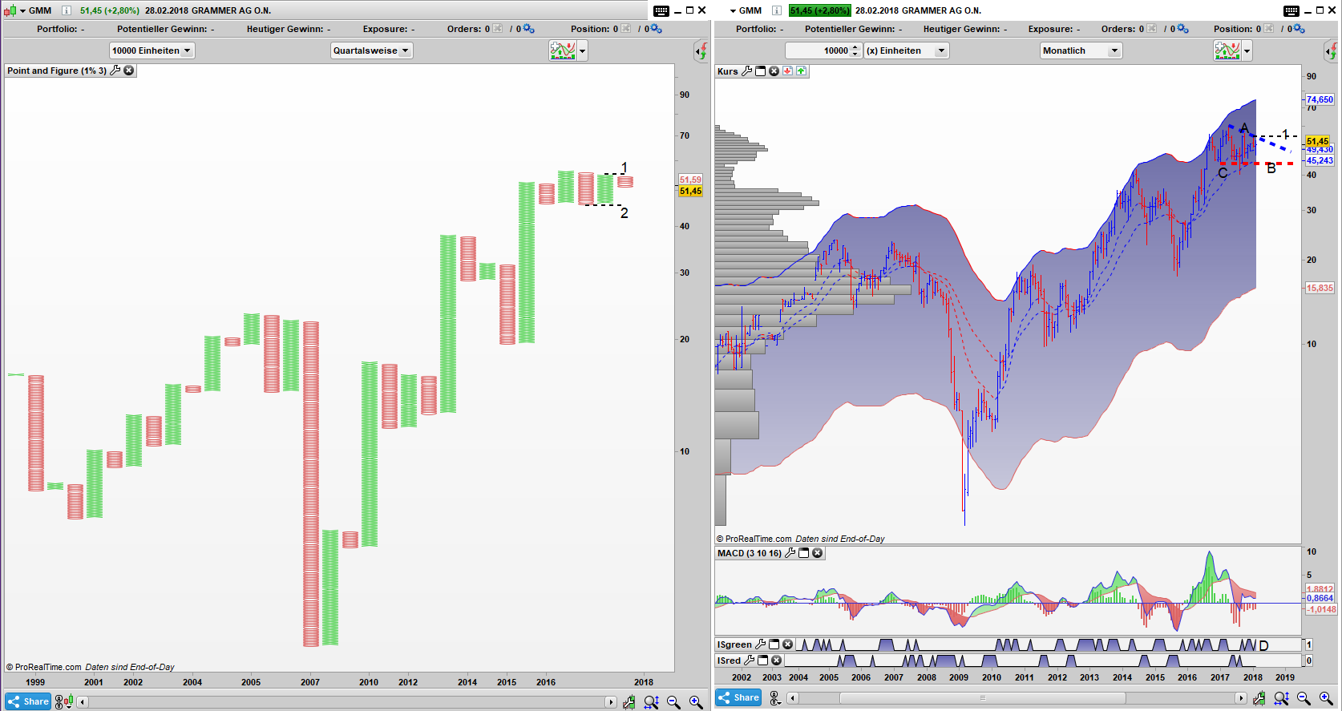Open the virtual keyboard icon in right window

(x=1291, y=10)
